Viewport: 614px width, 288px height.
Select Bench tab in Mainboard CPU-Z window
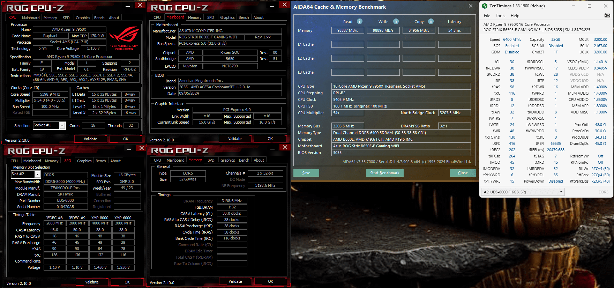click(x=244, y=17)
